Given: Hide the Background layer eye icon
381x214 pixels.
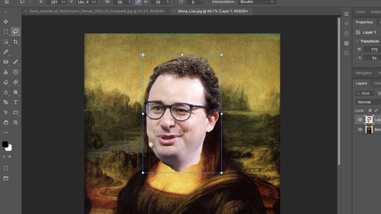Looking at the screenshot, I should click(360, 129).
